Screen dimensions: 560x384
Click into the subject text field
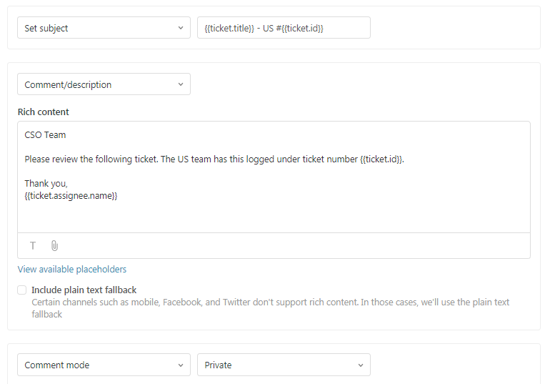284,28
